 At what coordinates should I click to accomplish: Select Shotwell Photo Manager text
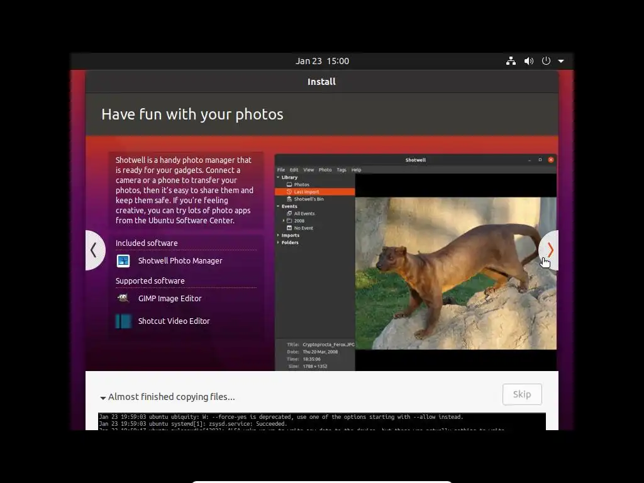[180, 261]
